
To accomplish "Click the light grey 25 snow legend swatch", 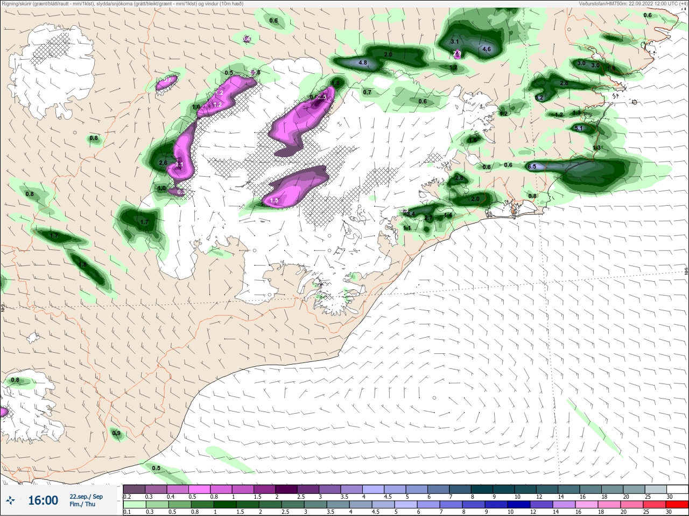I will (x=655, y=489).
